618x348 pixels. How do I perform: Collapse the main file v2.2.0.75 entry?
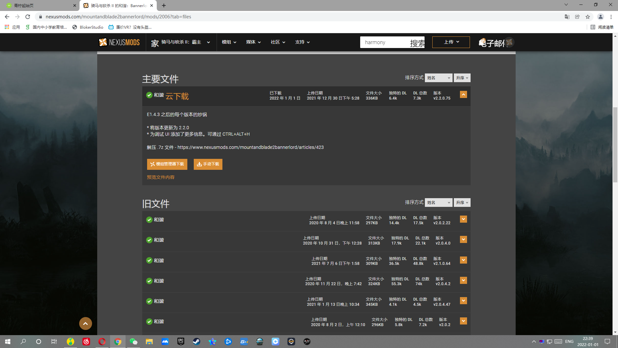(x=464, y=94)
